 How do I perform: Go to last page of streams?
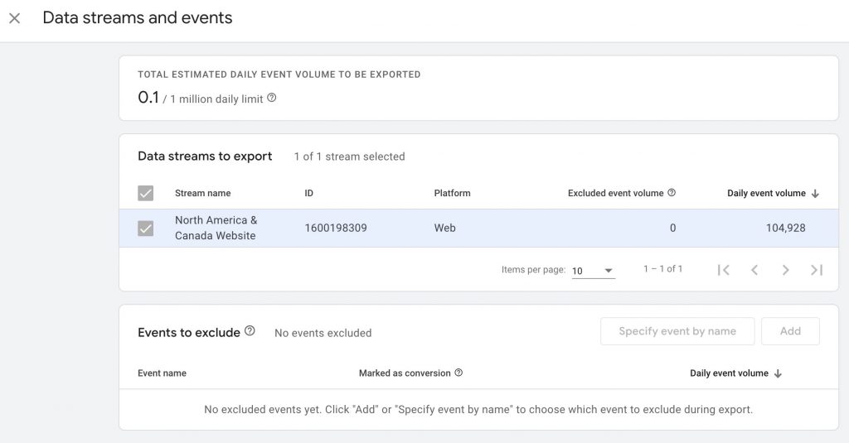tap(817, 270)
